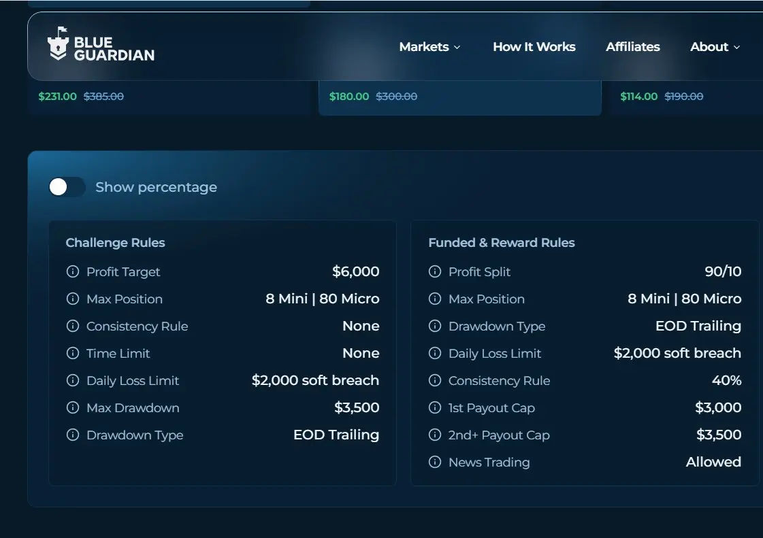Click the Blue Guardian shield logo

(x=58, y=44)
